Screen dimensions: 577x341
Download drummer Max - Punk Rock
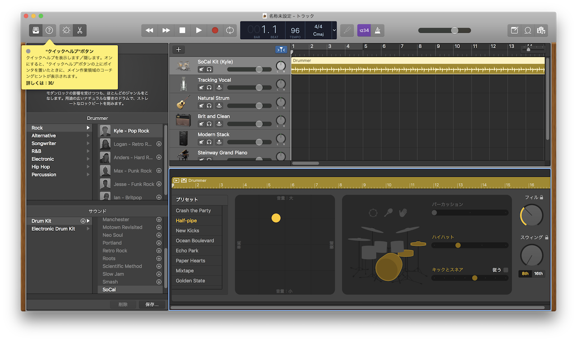coord(159,170)
